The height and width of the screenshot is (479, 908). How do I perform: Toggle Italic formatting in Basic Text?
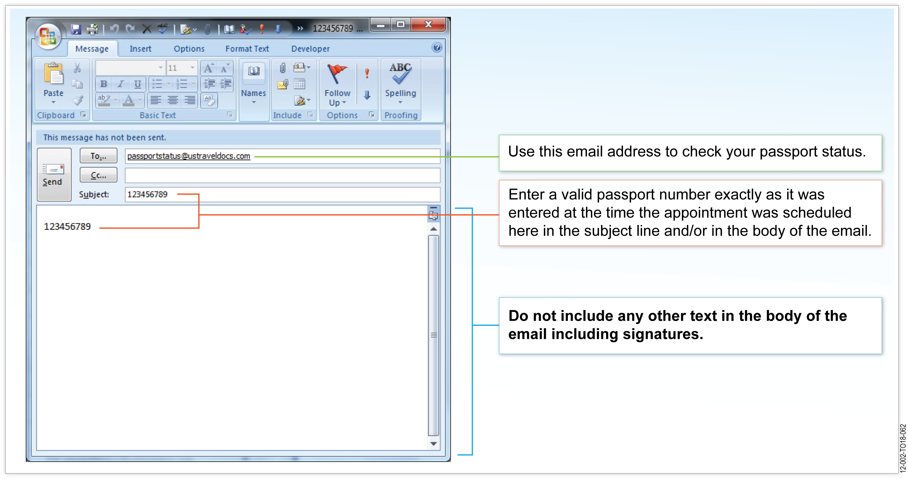[x=119, y=84]
